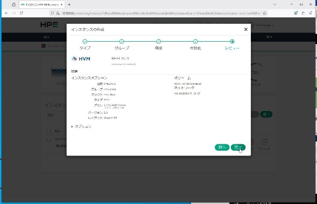This screenshot has width=317, height=204.
Task: Reload the page in browser
Action: [x=21, y=13]
